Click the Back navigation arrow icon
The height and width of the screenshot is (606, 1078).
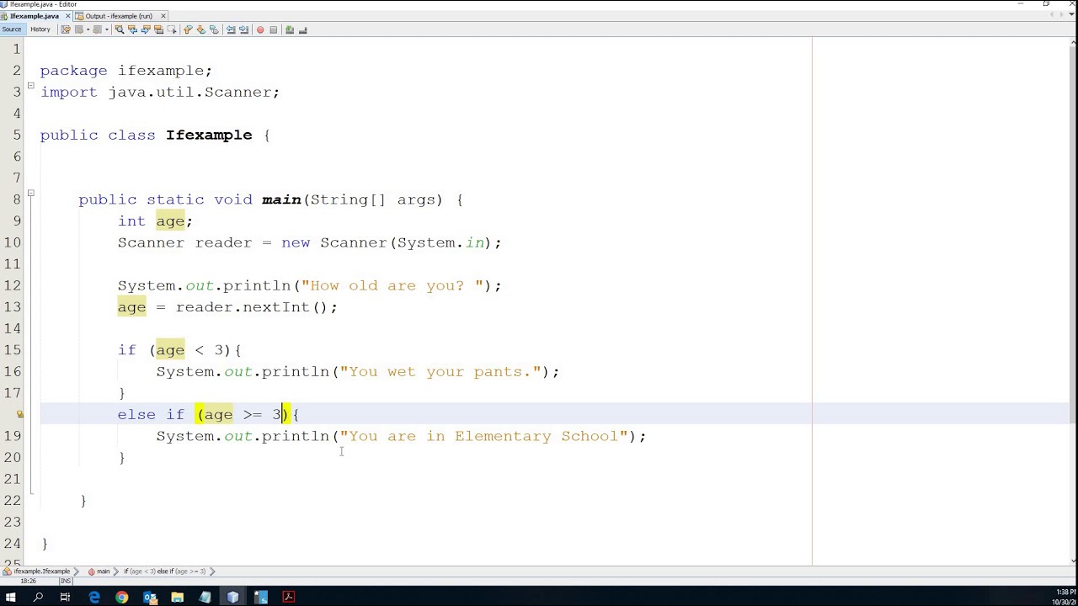click(78, 29)
